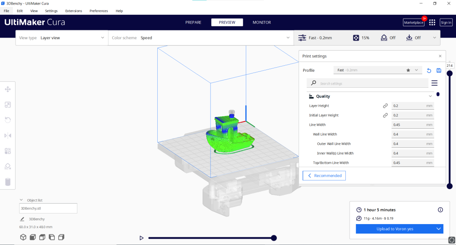Open the application switcher grid icon
Image resolution: width=456 pixels, height=245 pixels.
[x=432, y=22]
